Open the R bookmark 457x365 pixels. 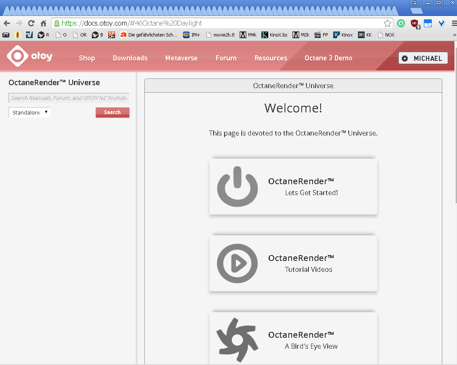click(x=43, y=35)
